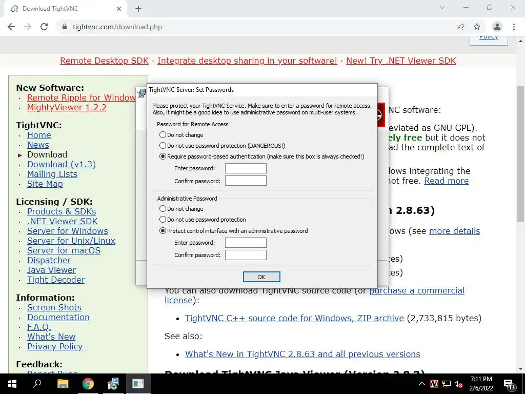
Task: Open the Screen Shots link
Action: [x=54, y=307]
